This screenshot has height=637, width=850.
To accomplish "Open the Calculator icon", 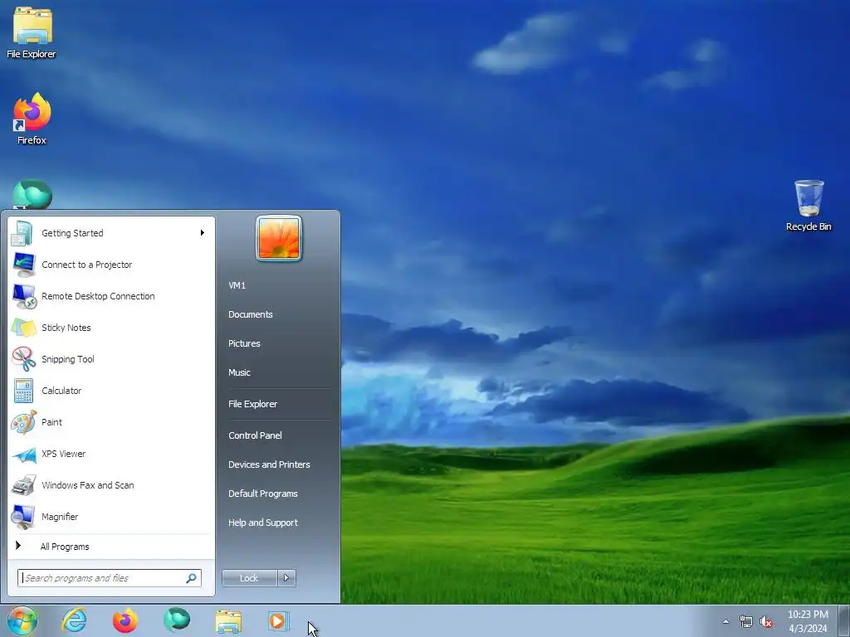I will click(x=22, y=391).
